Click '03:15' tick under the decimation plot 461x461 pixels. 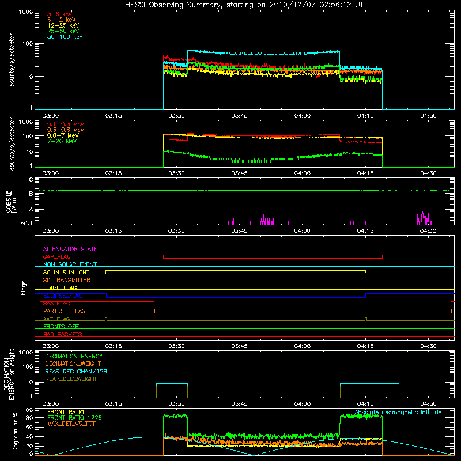[114, 404]
